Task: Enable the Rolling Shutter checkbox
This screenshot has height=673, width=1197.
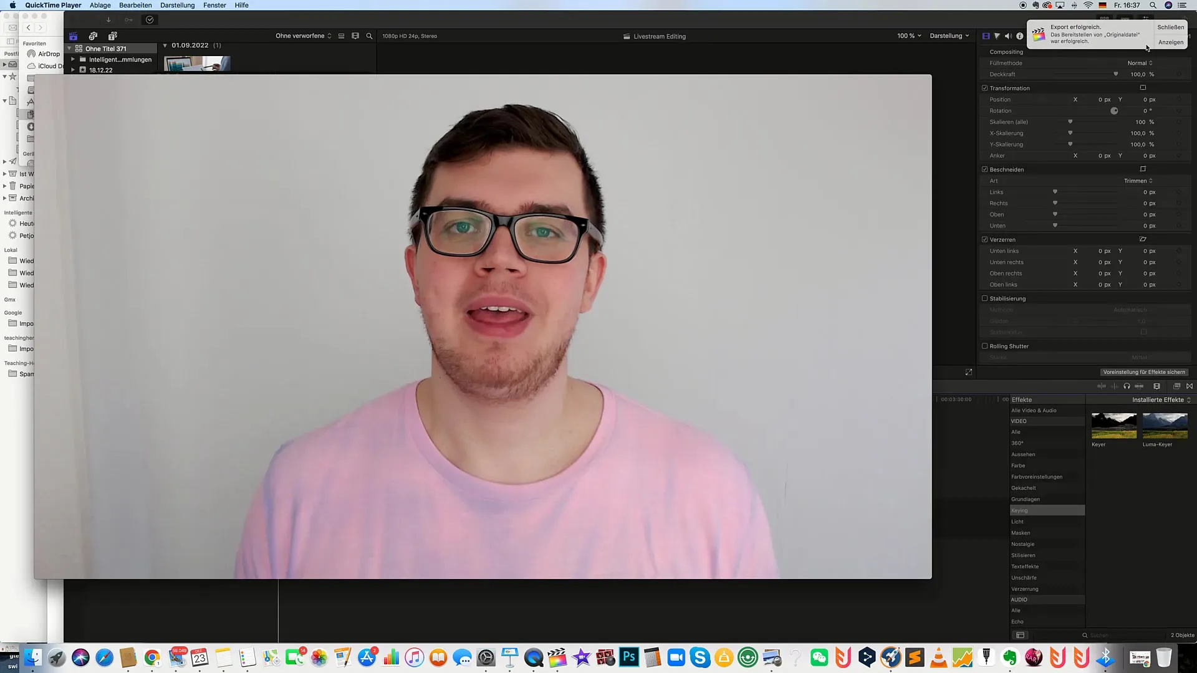Action: (x=985, y=346)
